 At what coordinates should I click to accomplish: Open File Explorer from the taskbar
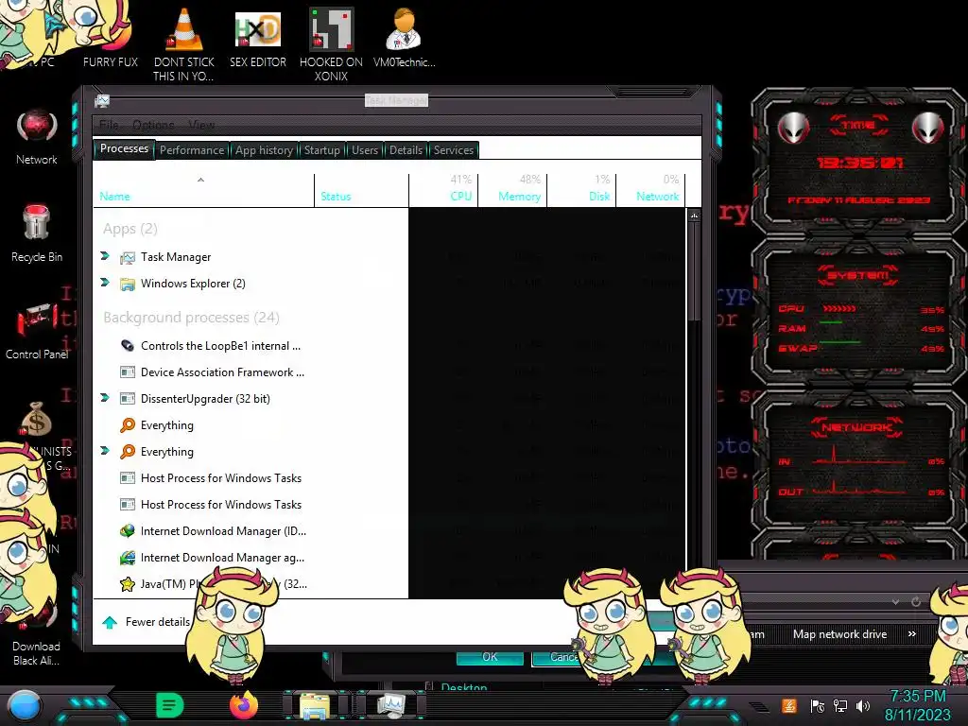click(315, 706)
